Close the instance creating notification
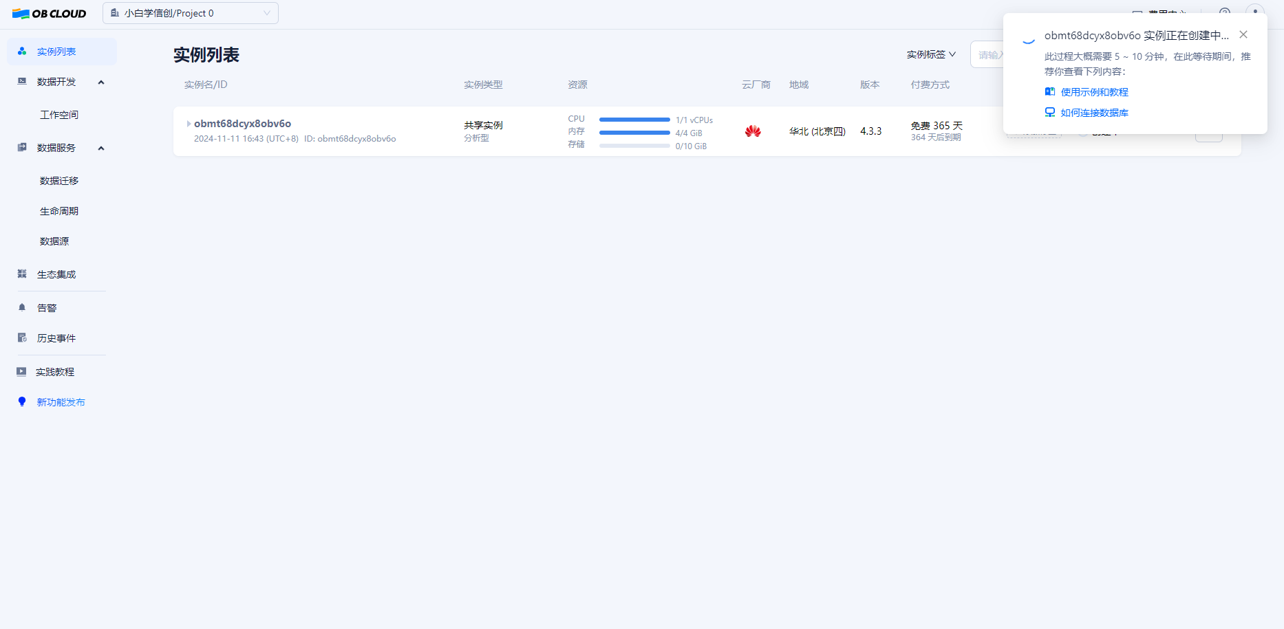The image size is (1284, 629). click(x=1243, y=34)
